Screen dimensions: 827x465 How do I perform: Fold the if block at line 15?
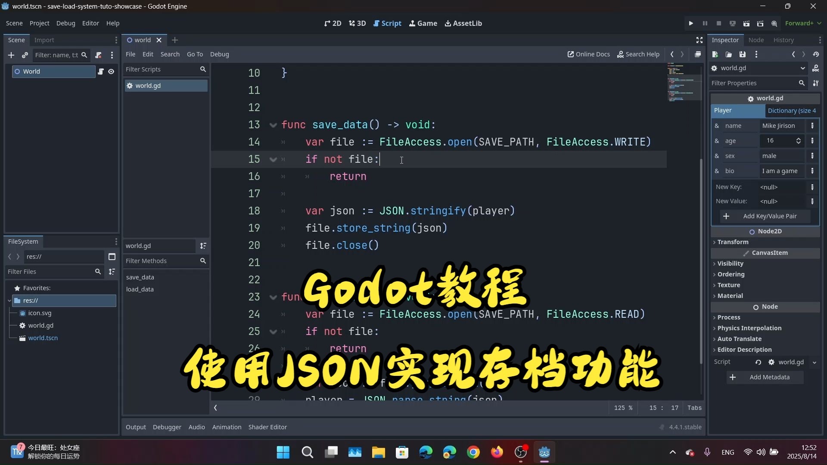point(273,159)
